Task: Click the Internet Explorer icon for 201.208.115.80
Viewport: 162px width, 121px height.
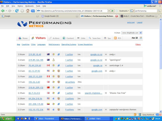Action: [x=59, y=104]
